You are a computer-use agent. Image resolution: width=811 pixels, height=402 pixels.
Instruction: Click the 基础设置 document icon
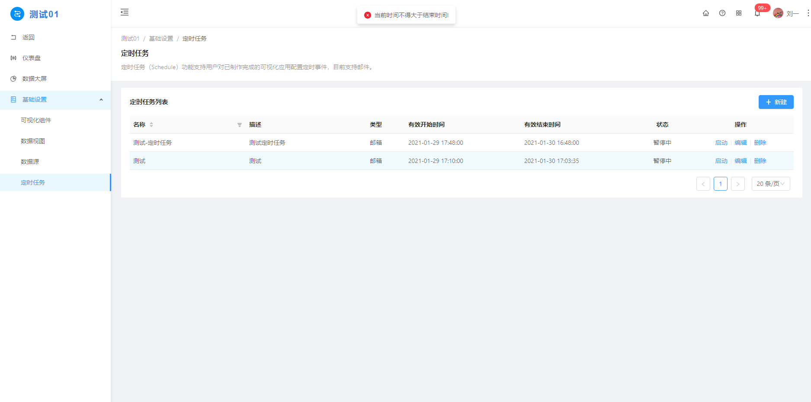(x=13, y=99)
